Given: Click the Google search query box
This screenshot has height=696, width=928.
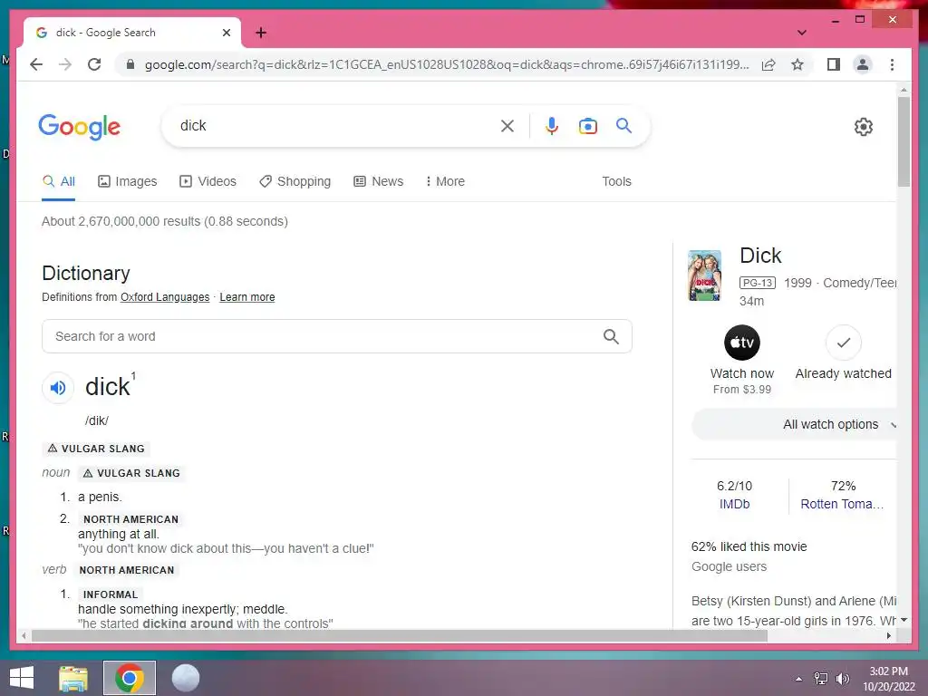Looking at the screenshot, I should (x=337, y=125).
